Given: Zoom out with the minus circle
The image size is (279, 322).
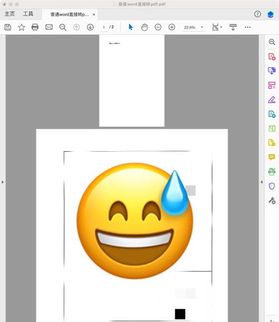Looking at the screenshot, I should 158,27.
